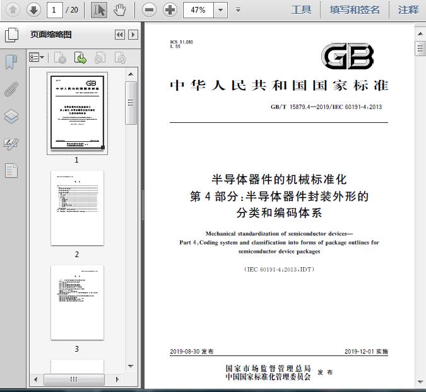Screen dimensions: 426x392
Task: Zoom in with the plus button
Action: pyautogui.click(x=170, y=10)
